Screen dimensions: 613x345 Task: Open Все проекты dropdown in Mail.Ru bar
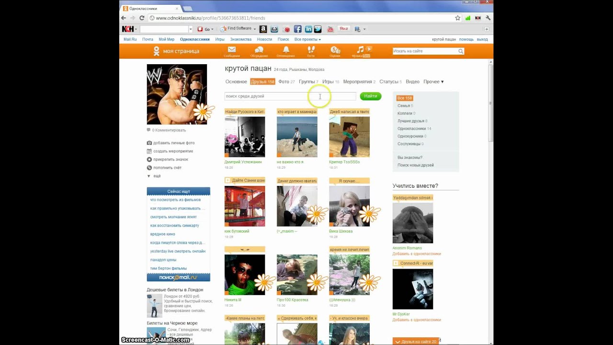pos(307,39)
